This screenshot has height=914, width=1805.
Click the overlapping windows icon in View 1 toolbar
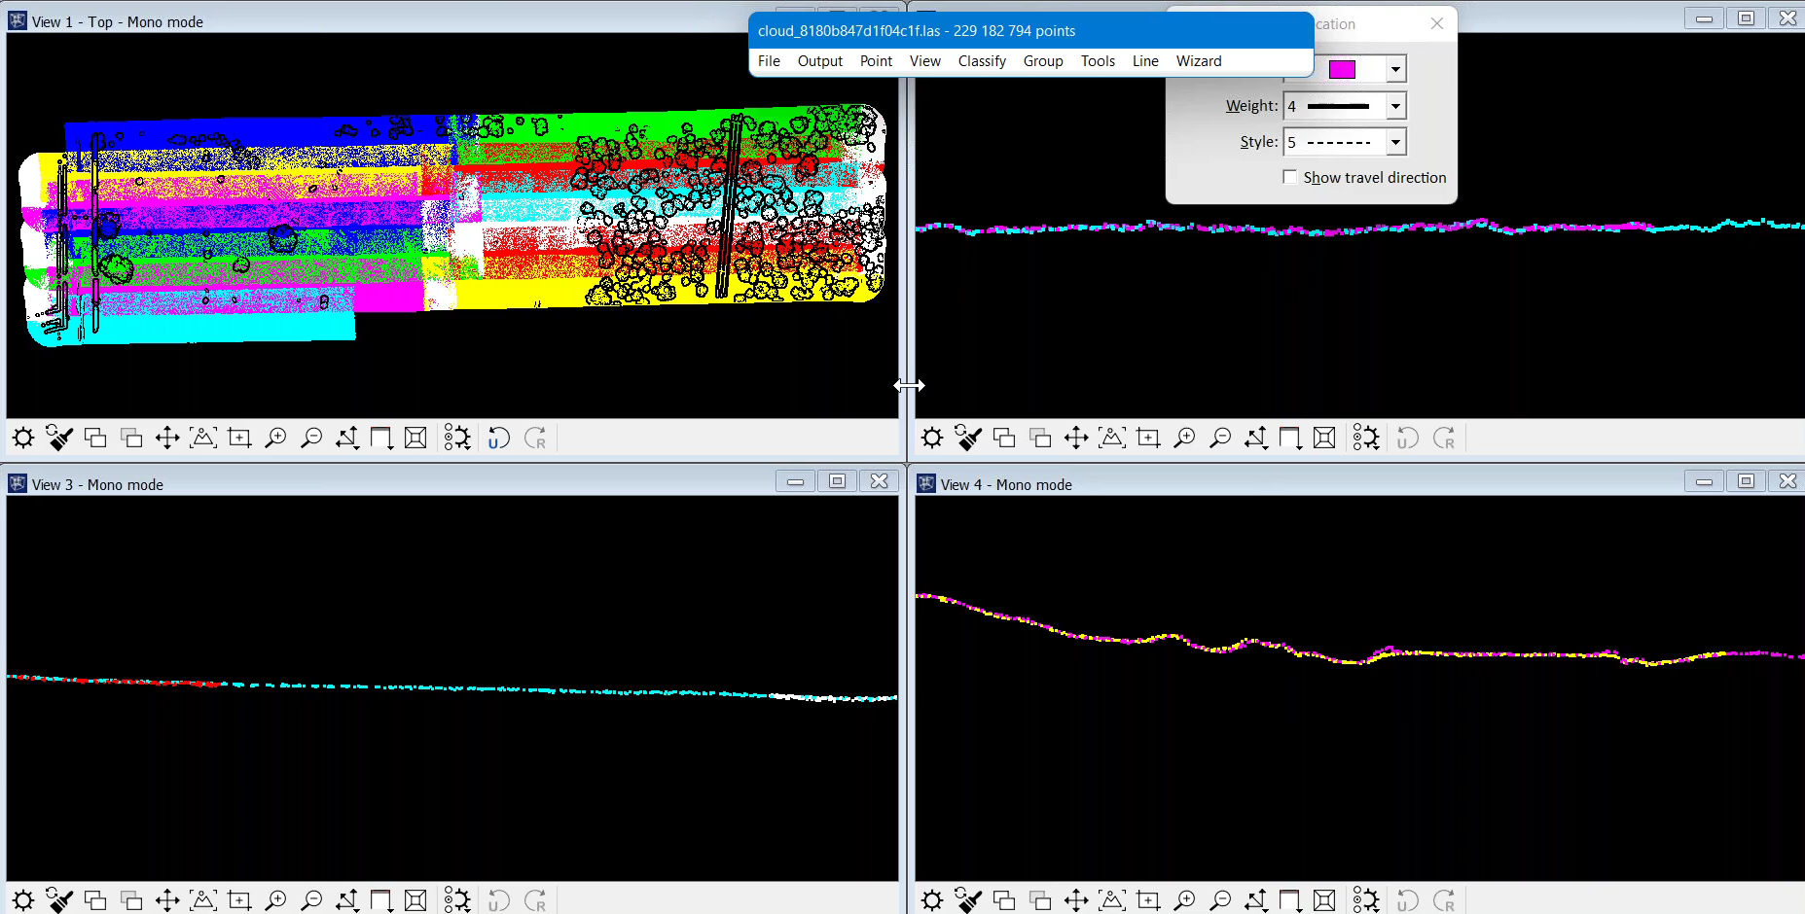(x=95, y=438)
